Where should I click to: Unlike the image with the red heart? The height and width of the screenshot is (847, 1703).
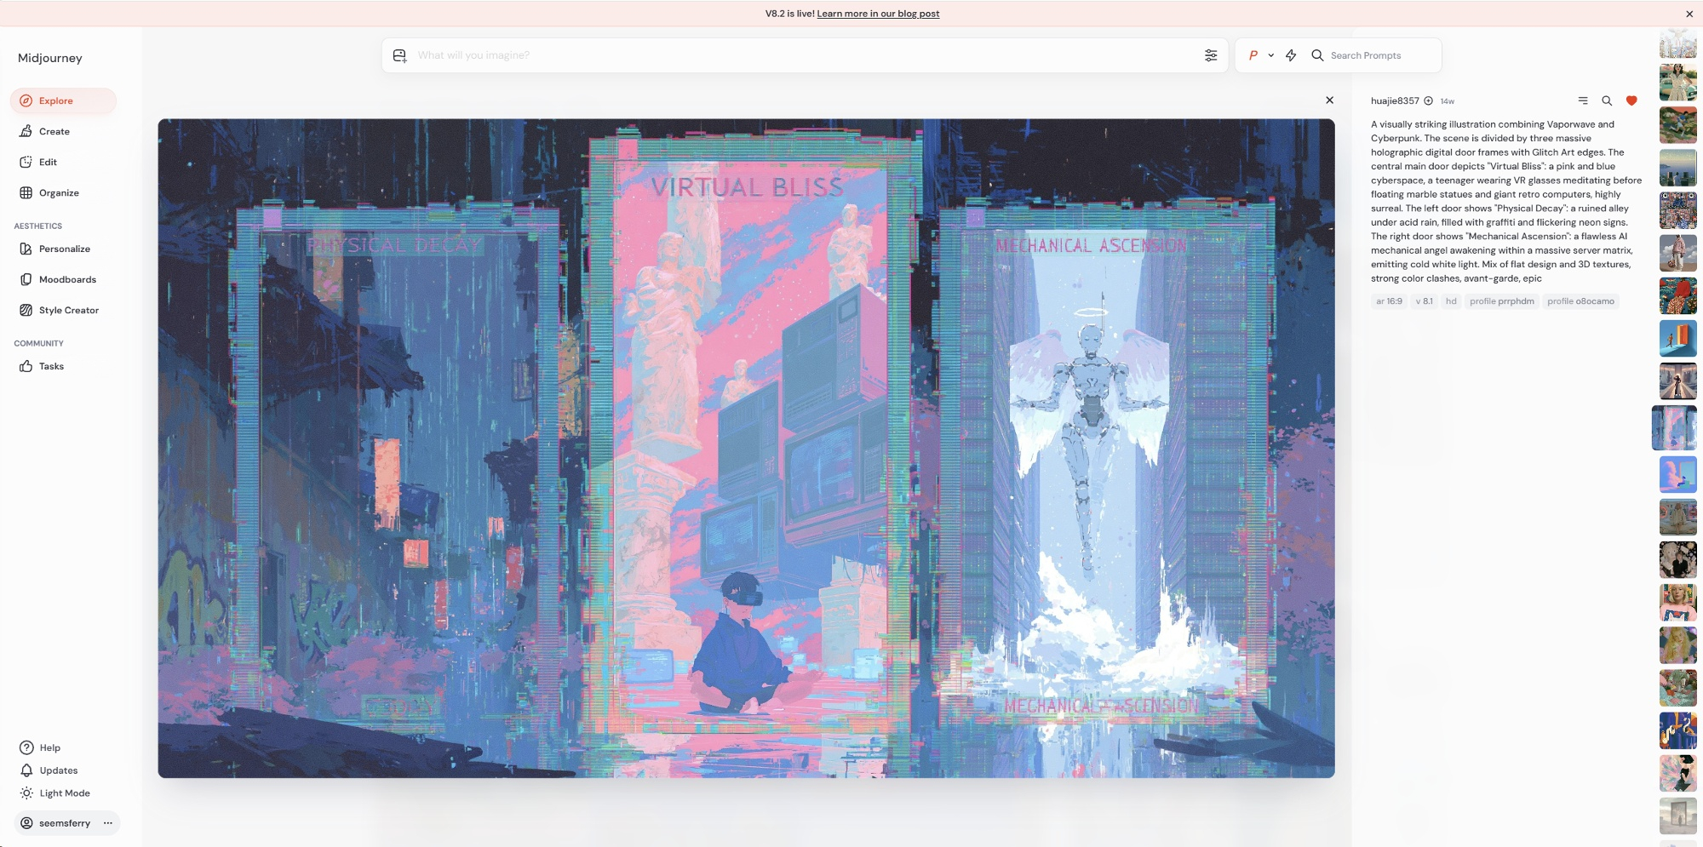(x=1631, y=100)
